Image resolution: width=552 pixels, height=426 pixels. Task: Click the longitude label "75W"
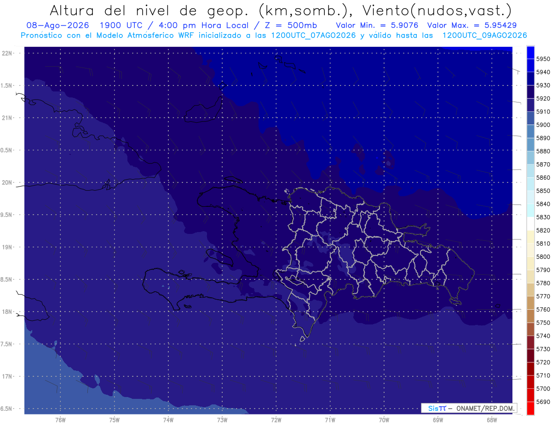115,420
